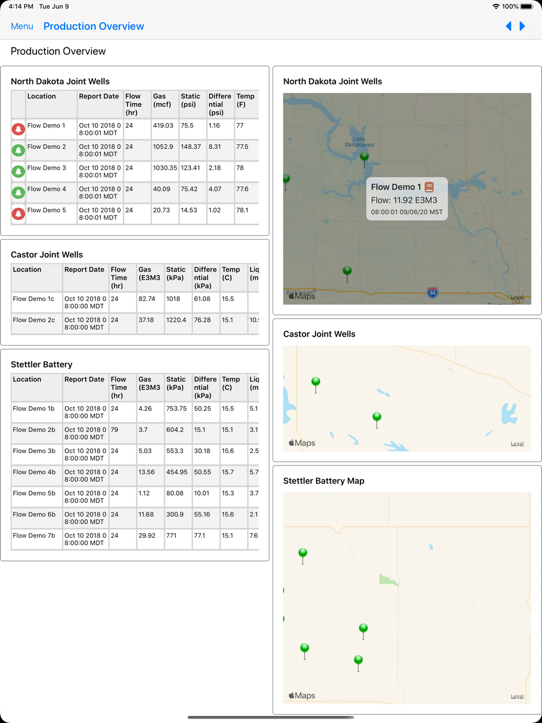Open red alarm bell for Flow Demo 1
Viewport: 542px width, 723px height.
[18, 129]
